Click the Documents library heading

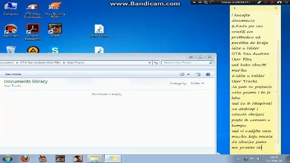pos(26,81)
